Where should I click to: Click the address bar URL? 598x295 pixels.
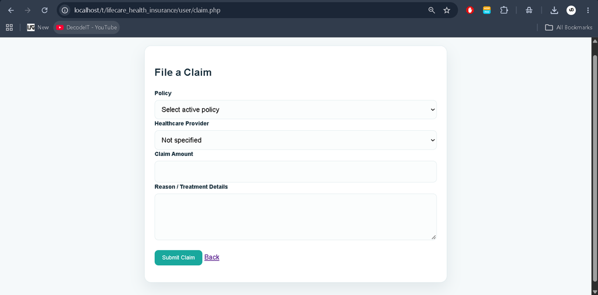point(147,11)
